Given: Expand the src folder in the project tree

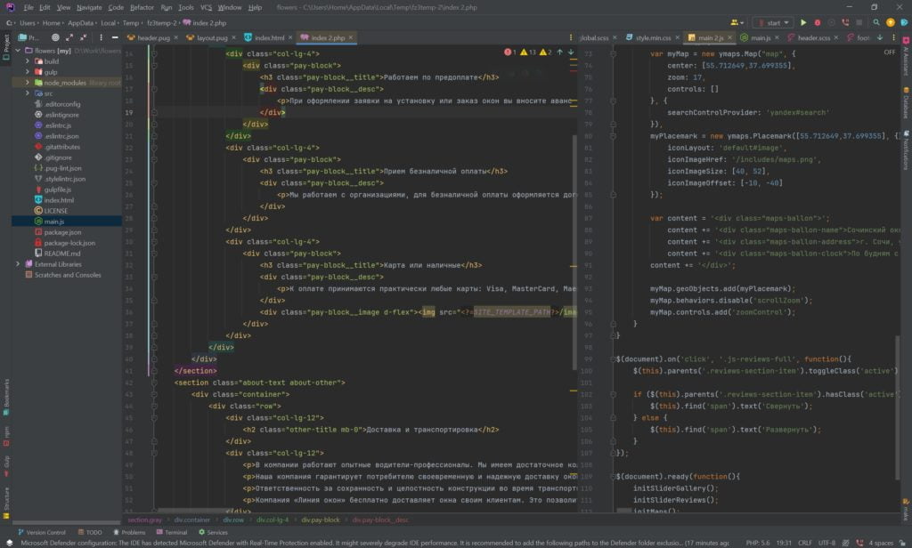Looking at the screenshot, I should [28, 93].
